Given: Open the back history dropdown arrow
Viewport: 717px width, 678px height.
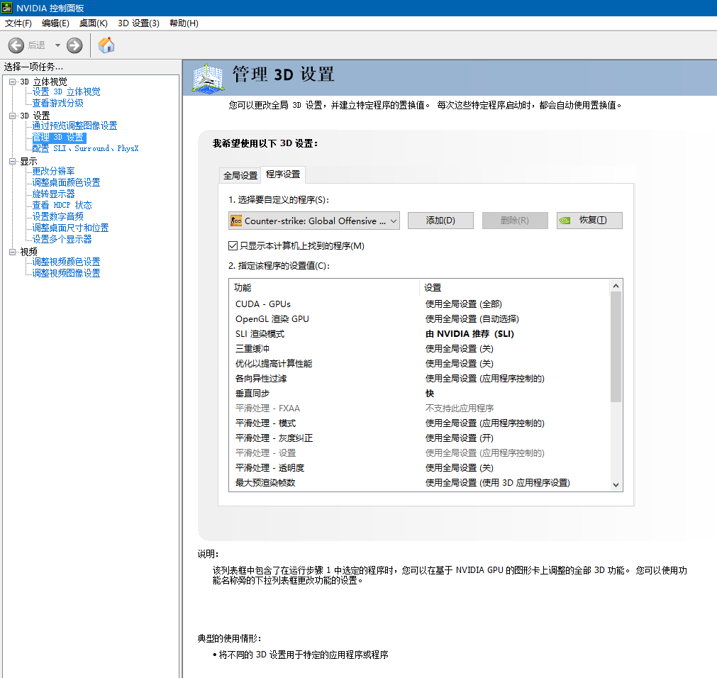Looking at the screenshot, I should [57, 45].
